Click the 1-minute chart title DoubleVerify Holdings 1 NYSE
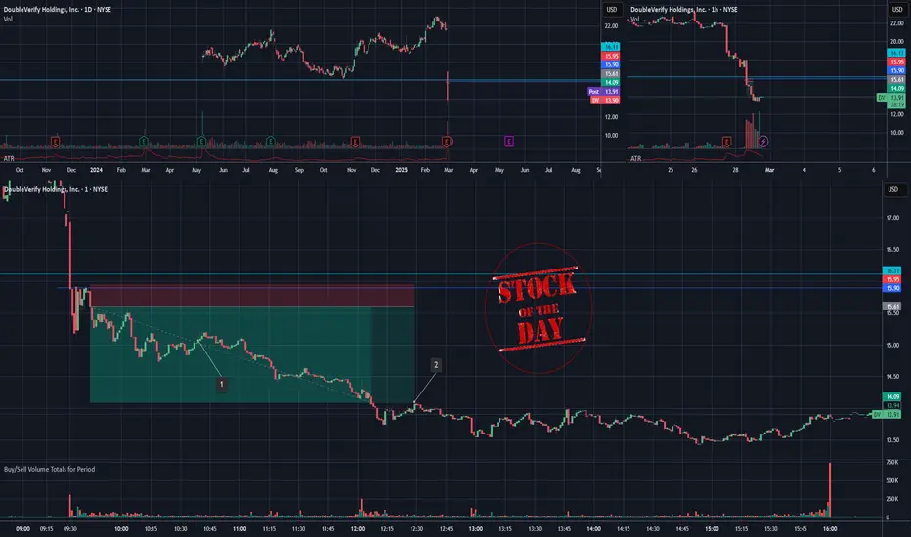This screenshot has width=911, height=537. (56, 189)
